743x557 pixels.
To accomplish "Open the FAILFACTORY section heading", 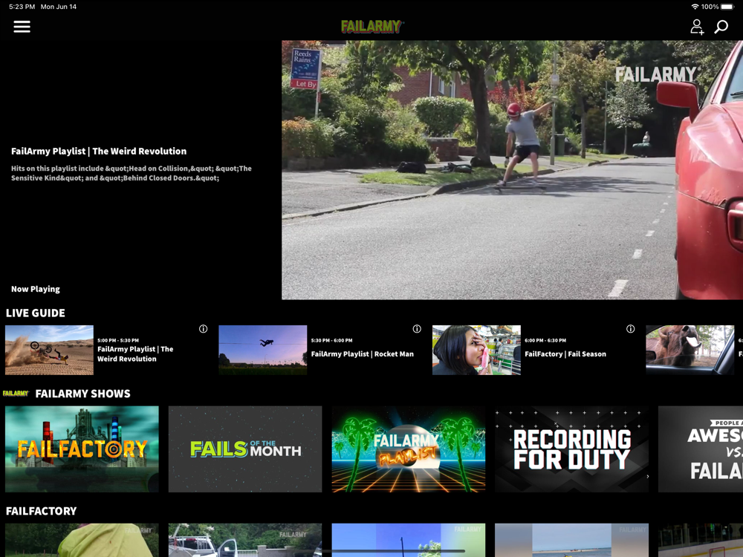I will (41, 511).
